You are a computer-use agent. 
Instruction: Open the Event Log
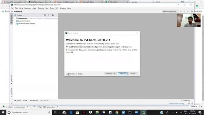click(x=186, y=101)
